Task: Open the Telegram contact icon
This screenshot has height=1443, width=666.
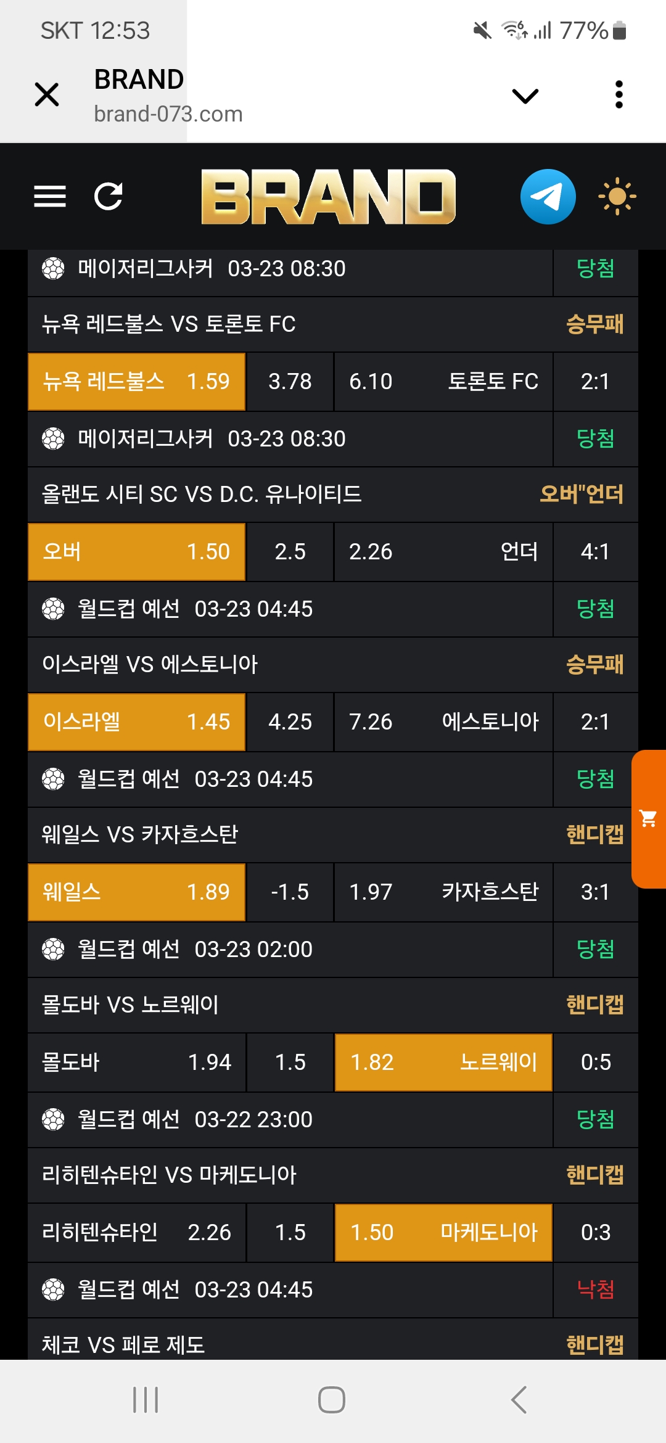Action: (548, 197)
